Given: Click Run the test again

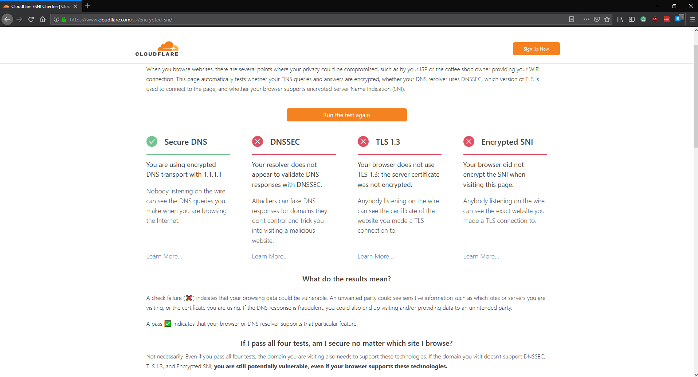Looking at the screenshot, I should (x=346, y=115).
